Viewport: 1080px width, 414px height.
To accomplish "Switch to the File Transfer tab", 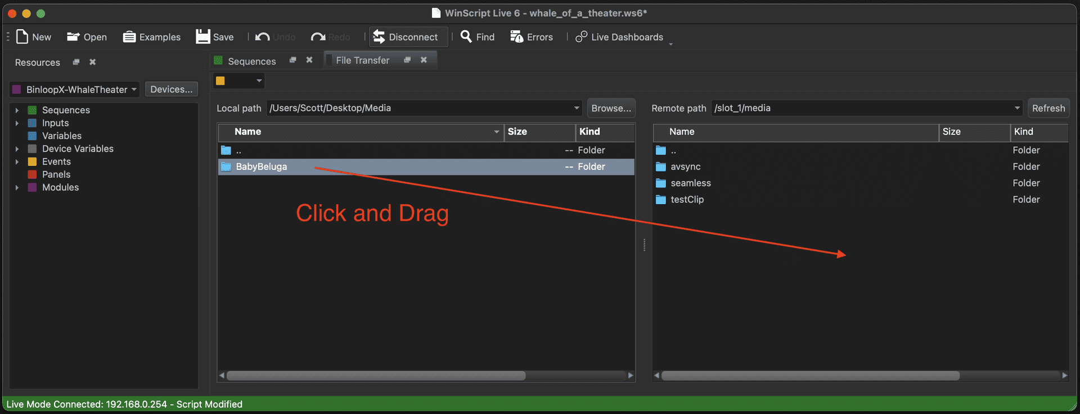I will coord(362,60).
